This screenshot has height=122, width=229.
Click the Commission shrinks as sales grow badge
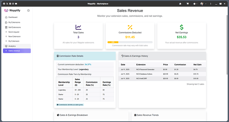[x=70, y=105]
